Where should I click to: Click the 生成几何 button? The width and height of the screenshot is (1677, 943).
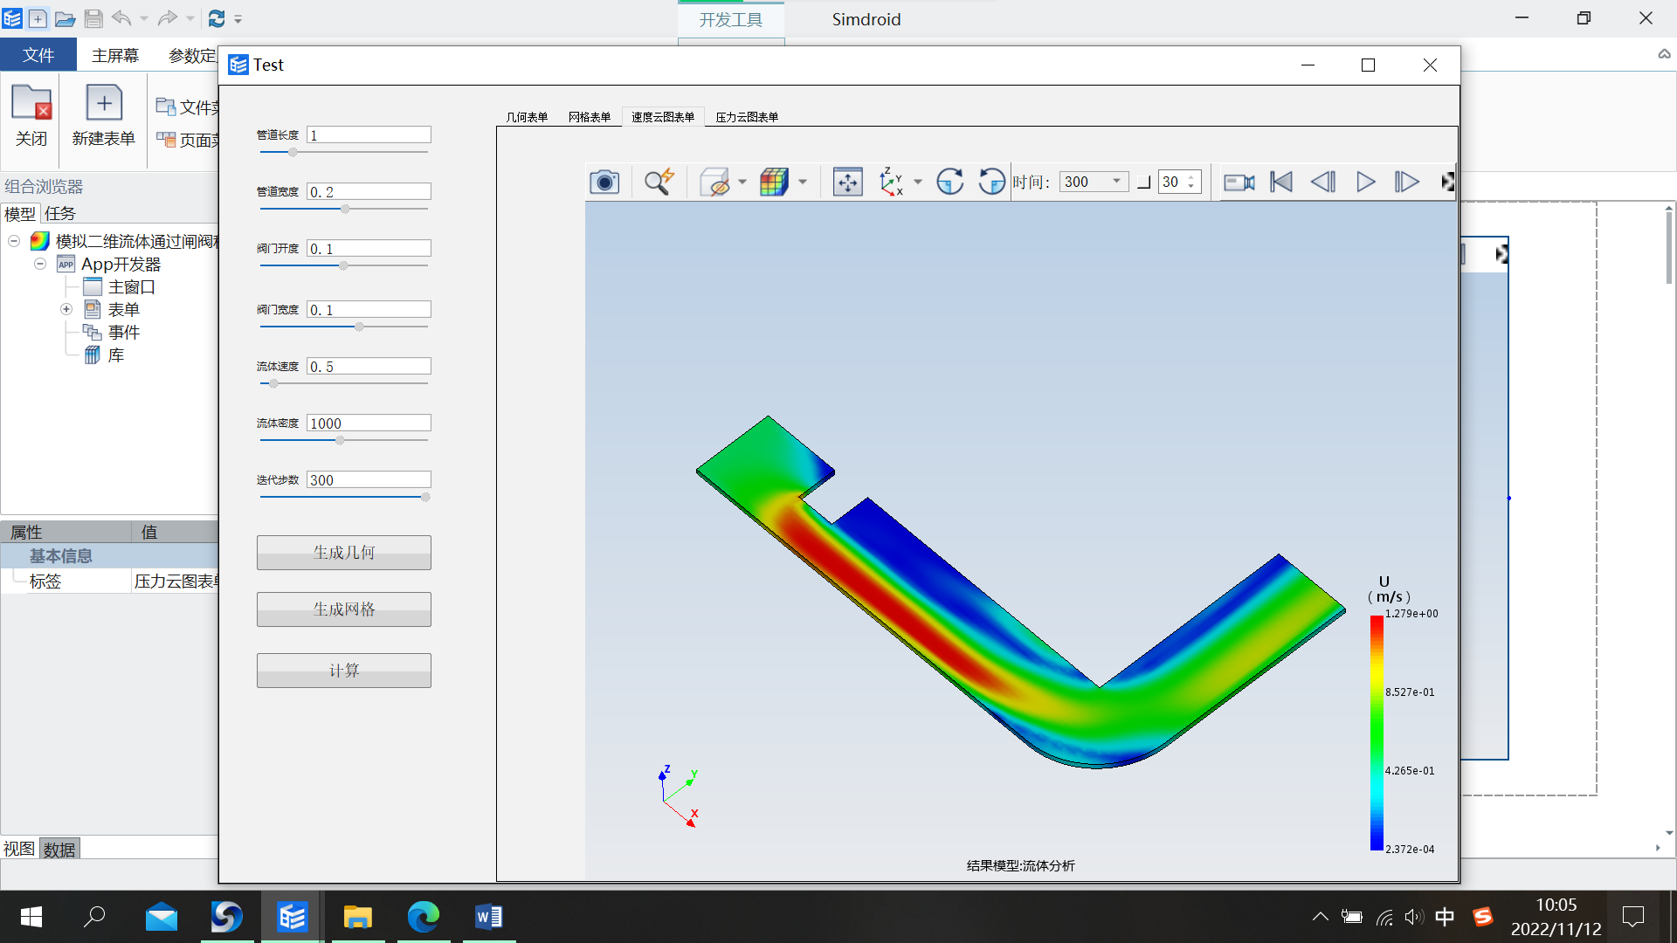[x=344, y=553]
